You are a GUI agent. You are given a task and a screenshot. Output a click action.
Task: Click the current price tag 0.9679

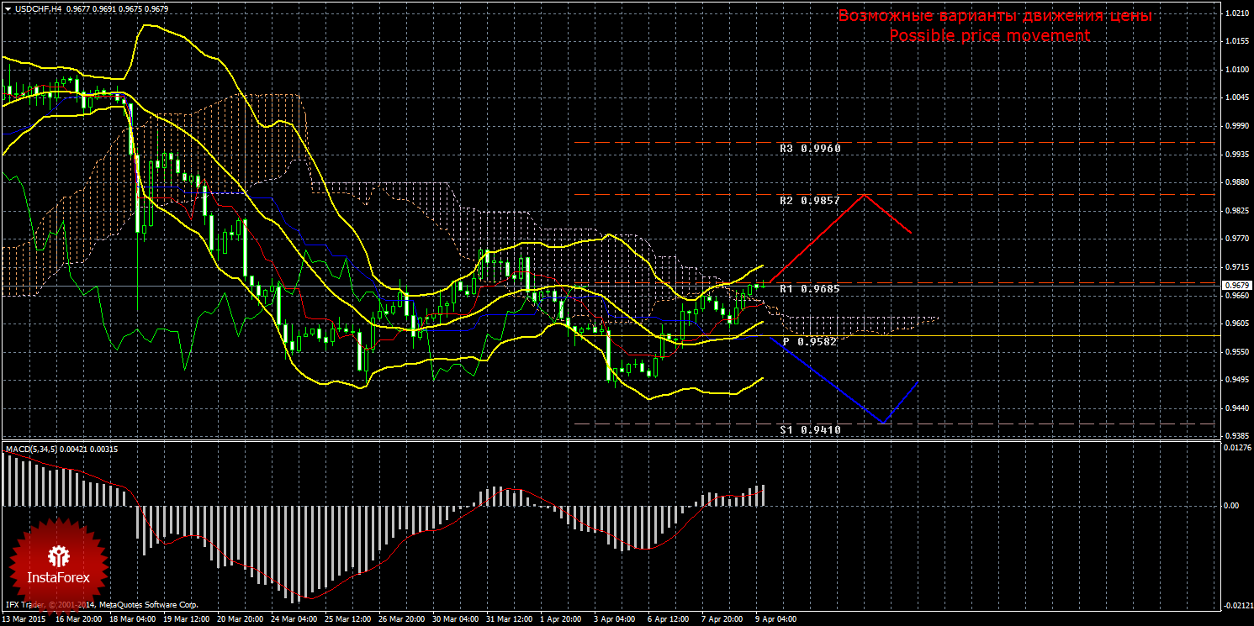click(1237, 286)
